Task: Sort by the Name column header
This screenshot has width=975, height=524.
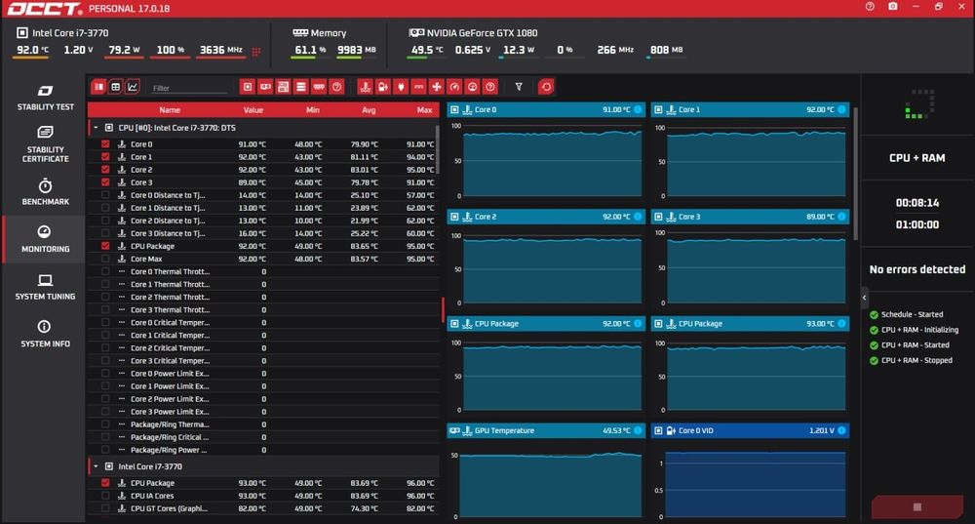Action: (x=170, y=110)
